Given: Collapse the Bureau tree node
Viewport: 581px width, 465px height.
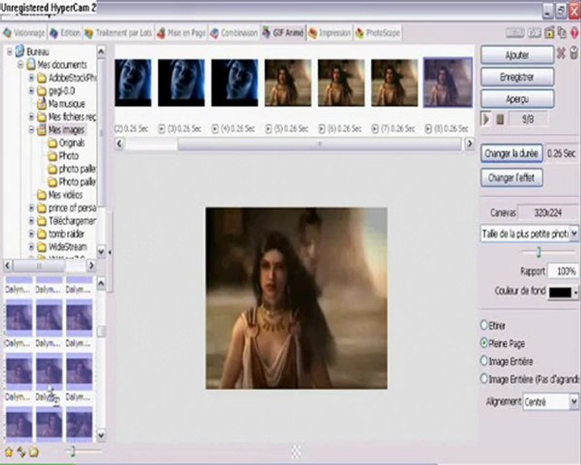Looking at the screenshot, I should point(10,52).
